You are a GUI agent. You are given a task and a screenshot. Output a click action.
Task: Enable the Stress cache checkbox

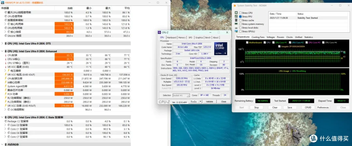click(x=241, y=20)
